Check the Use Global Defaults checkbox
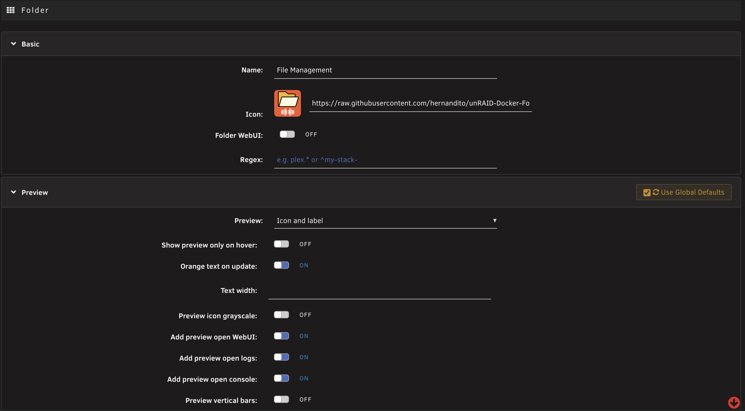 click(x=647, y=192)
